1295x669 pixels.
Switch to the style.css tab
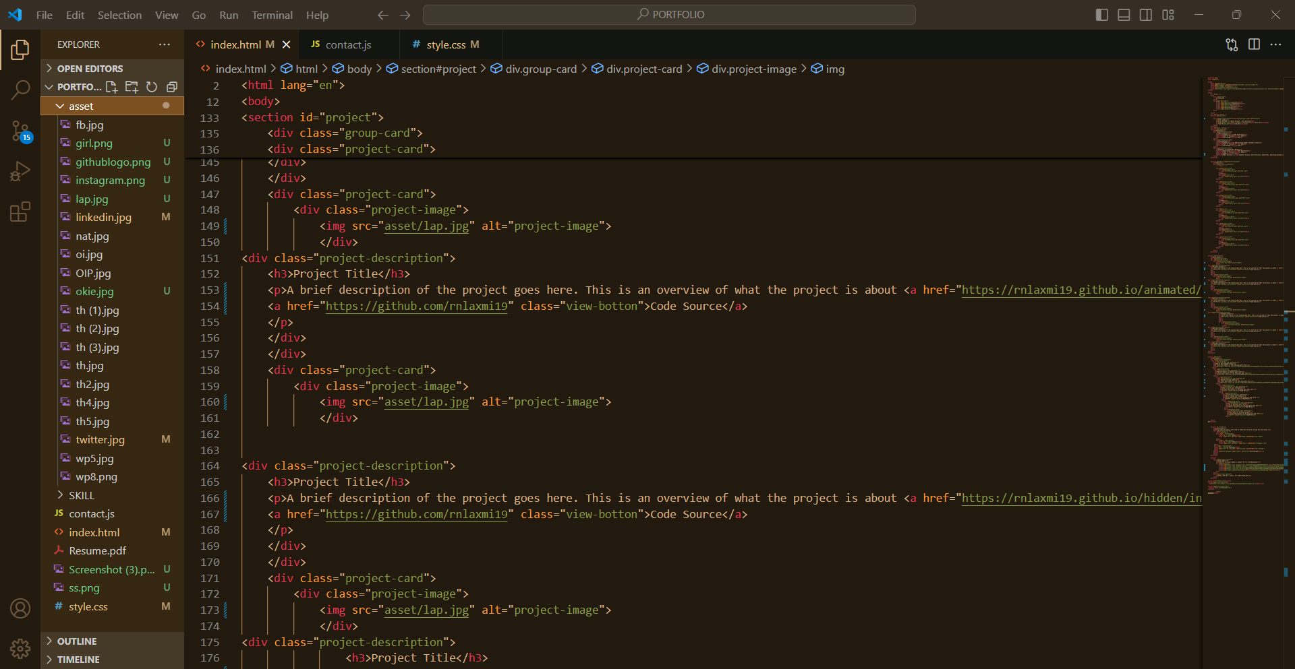coord(446,44)
